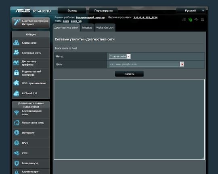Click the IPv6 globe icon
The width and height of the screenshot is (218, 174).
pos(17,143)
